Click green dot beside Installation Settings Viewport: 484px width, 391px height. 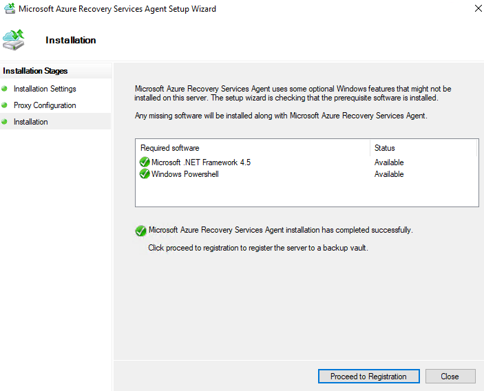point(4,89)
